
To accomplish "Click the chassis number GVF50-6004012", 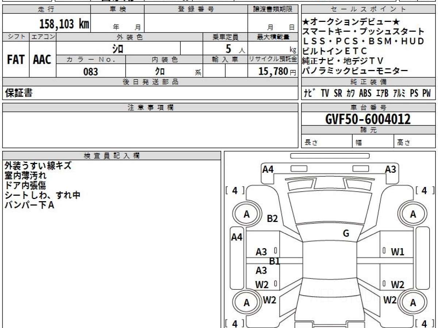I will pos(368,119).
